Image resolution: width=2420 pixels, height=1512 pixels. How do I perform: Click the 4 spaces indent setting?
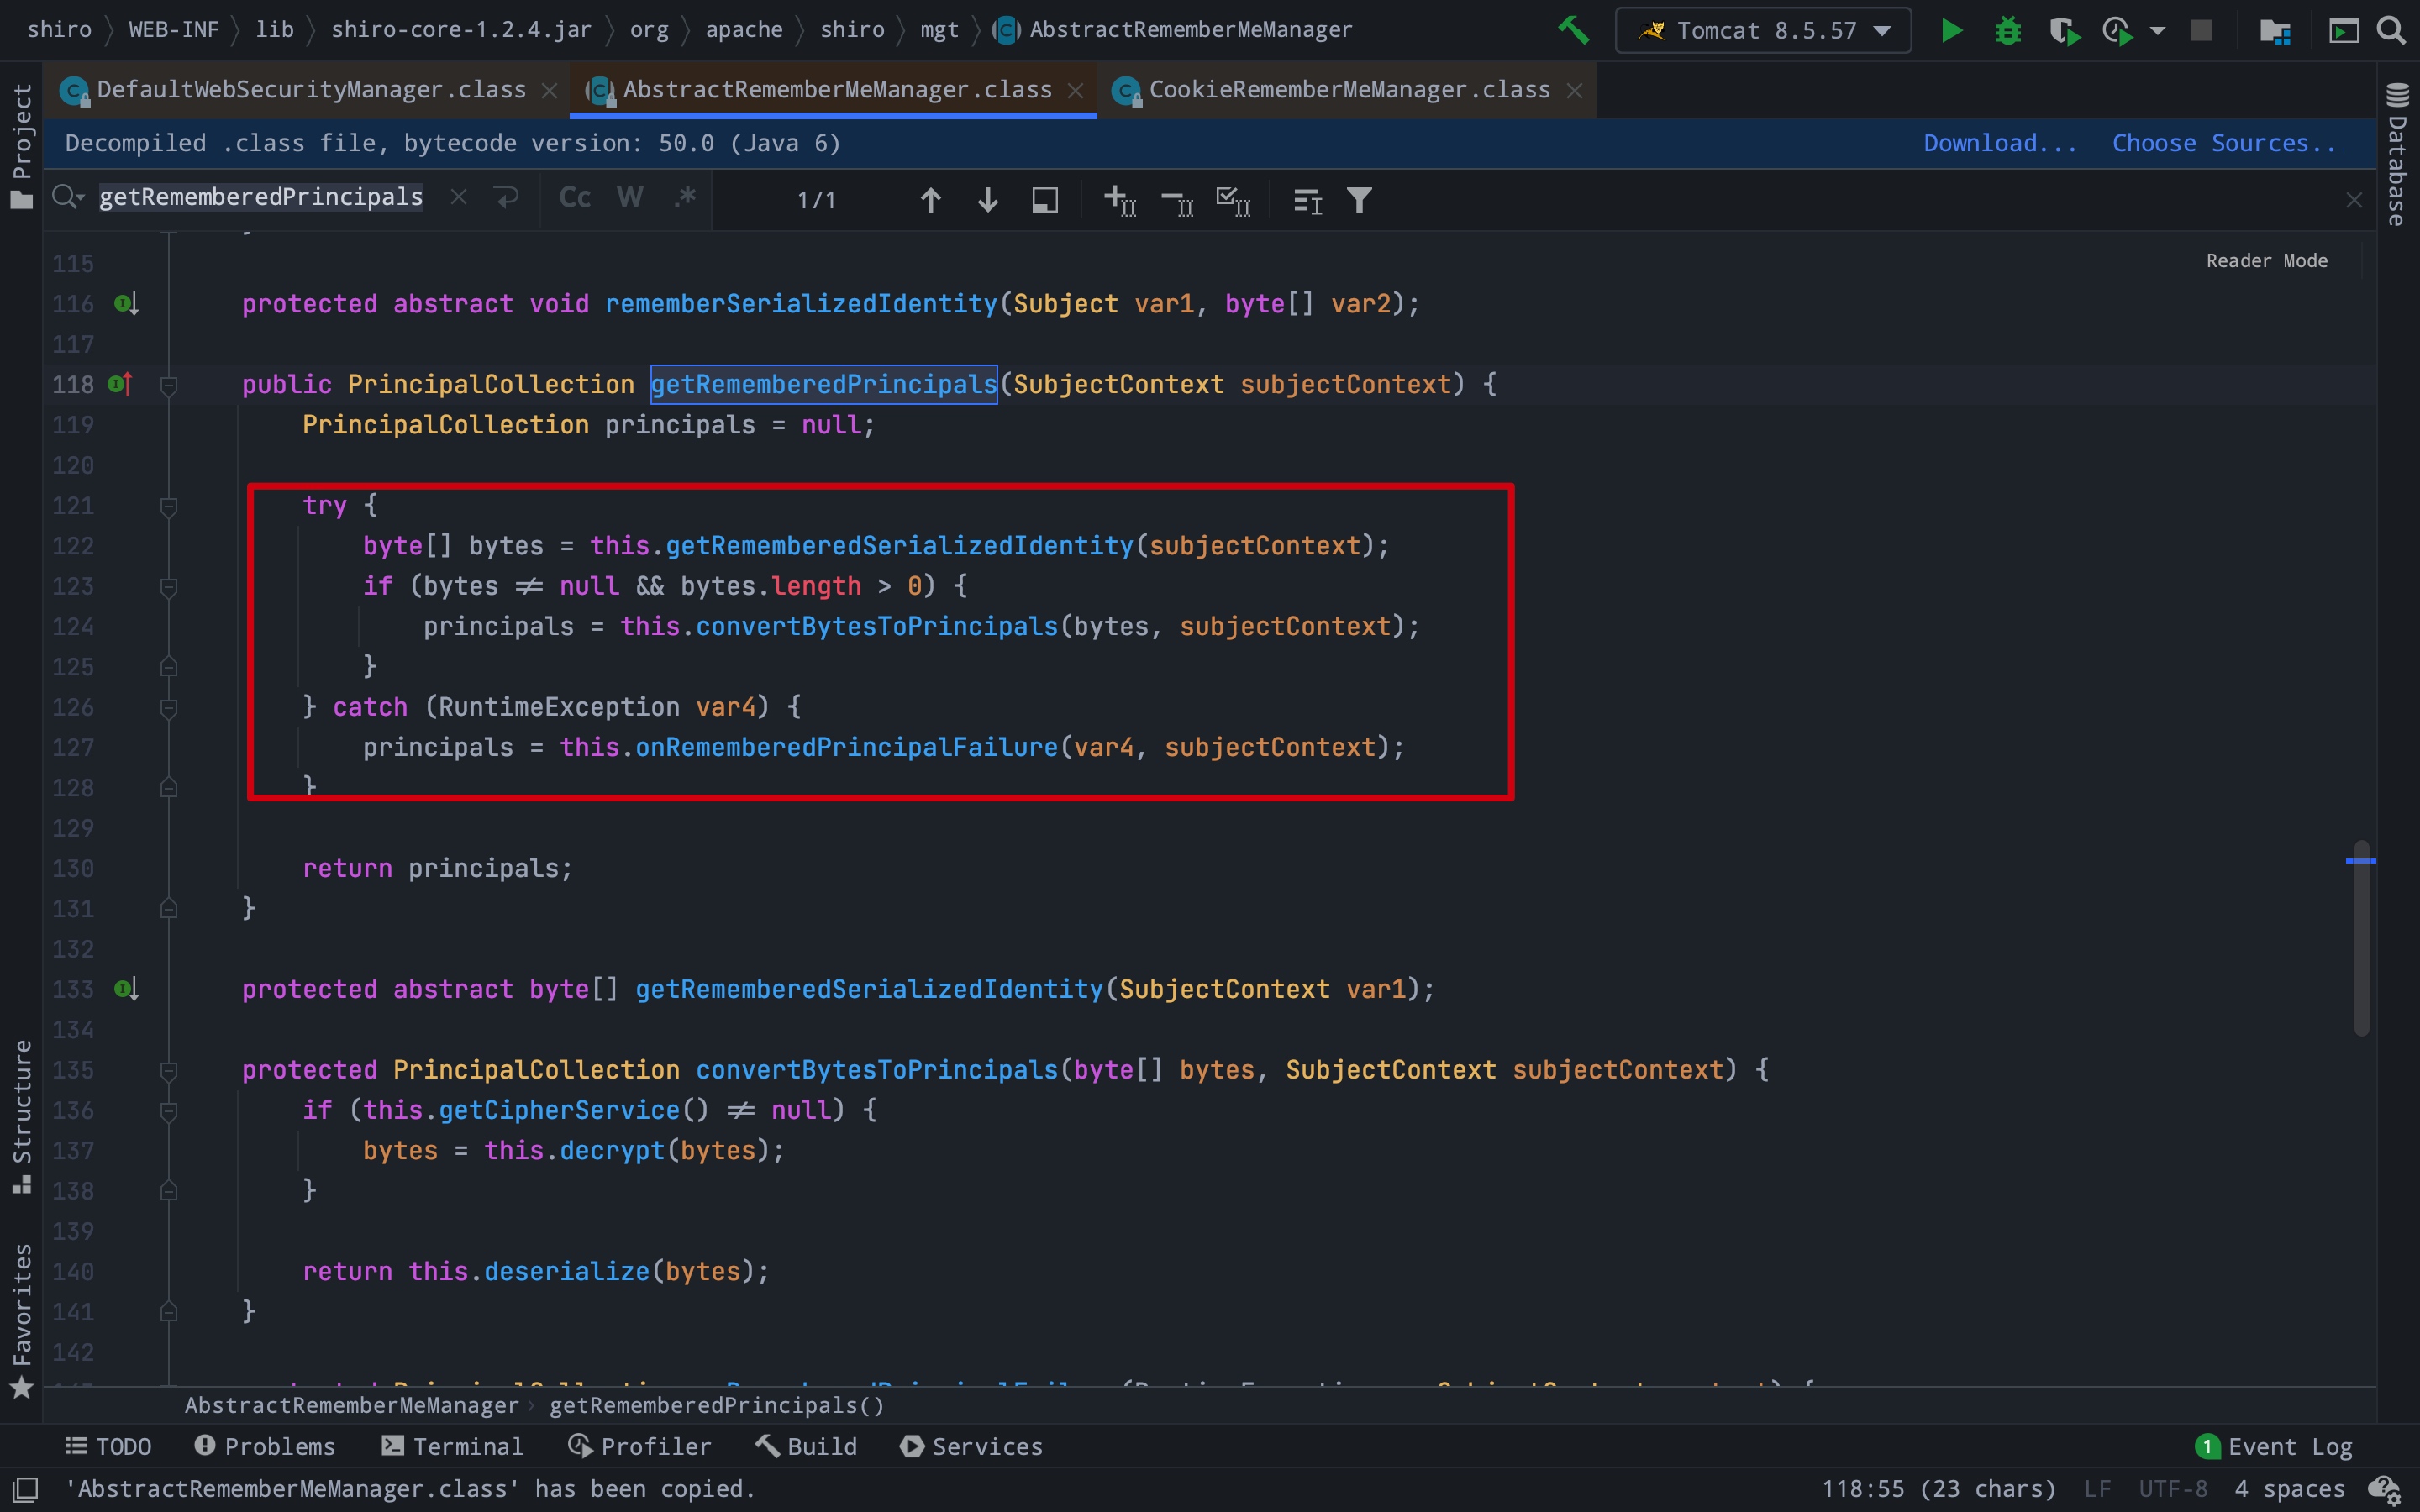[x=2289, y=1489]
